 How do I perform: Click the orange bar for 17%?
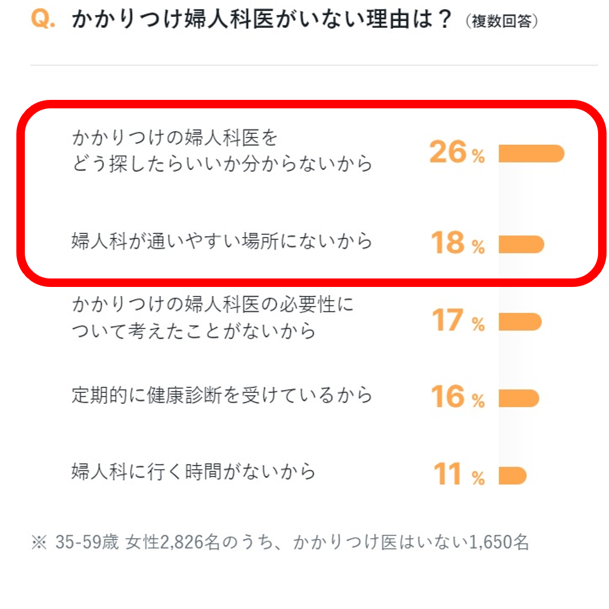pyautogui.click(x=520, y=322)
